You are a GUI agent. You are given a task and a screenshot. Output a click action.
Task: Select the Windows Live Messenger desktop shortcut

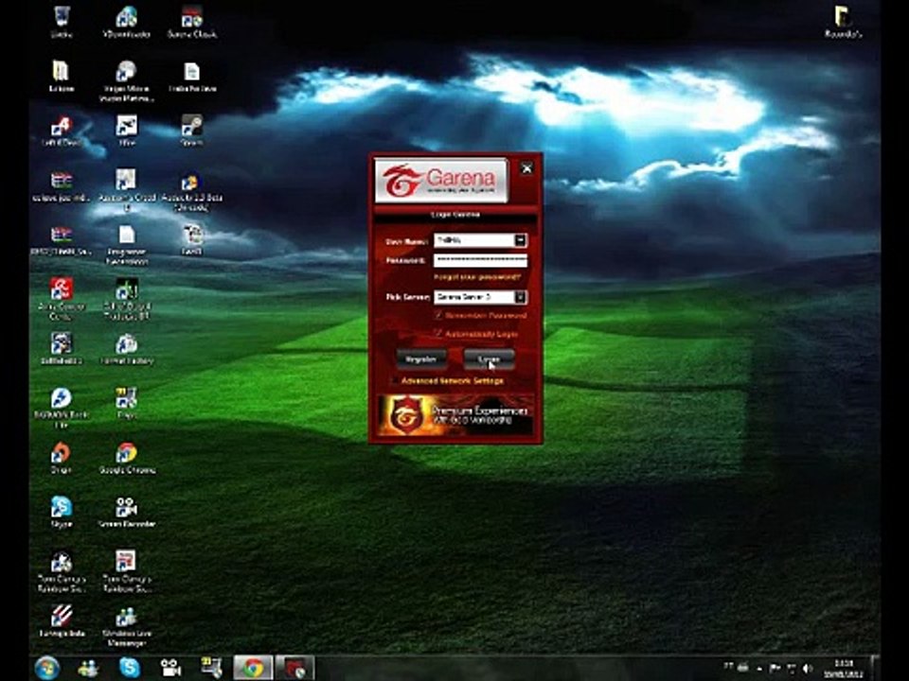point(126,626)
